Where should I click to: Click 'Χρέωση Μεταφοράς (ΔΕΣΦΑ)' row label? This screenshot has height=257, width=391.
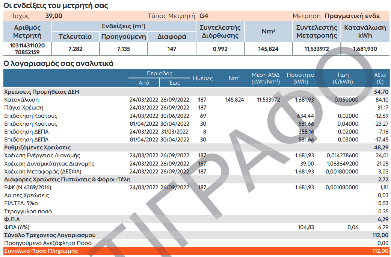43,172
